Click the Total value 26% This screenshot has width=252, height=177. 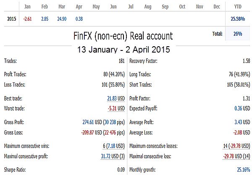(x=238, y=34)
